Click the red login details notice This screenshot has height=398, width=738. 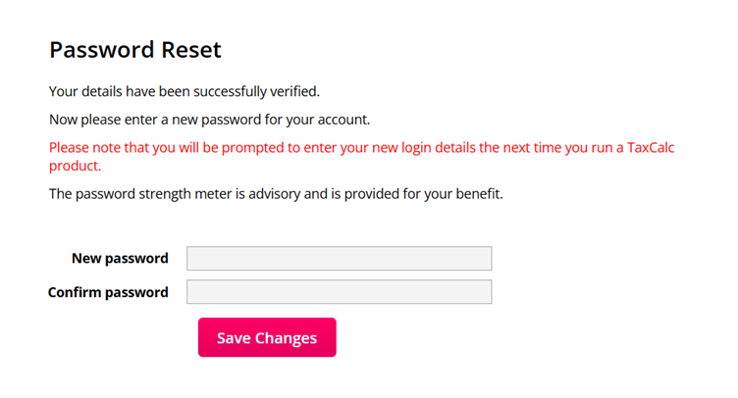[x=361, y=148]
